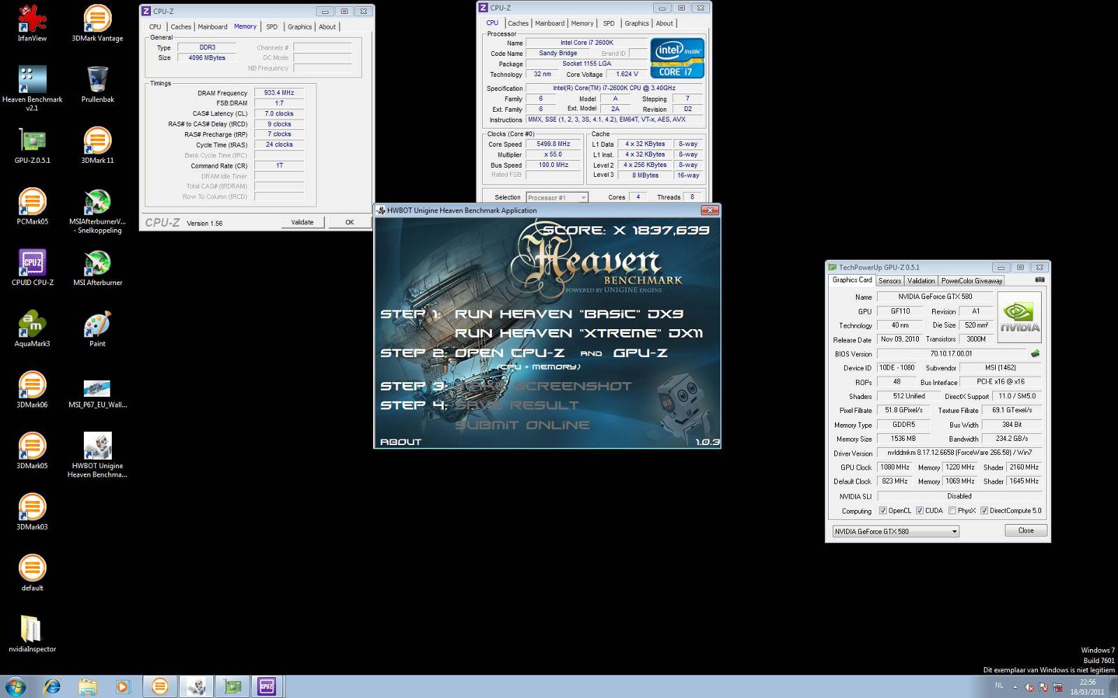The height and width of the screenshot is (698, 1118).
Task: Open Windows Media Player taskbar icon
Action: tap(123, 687)
